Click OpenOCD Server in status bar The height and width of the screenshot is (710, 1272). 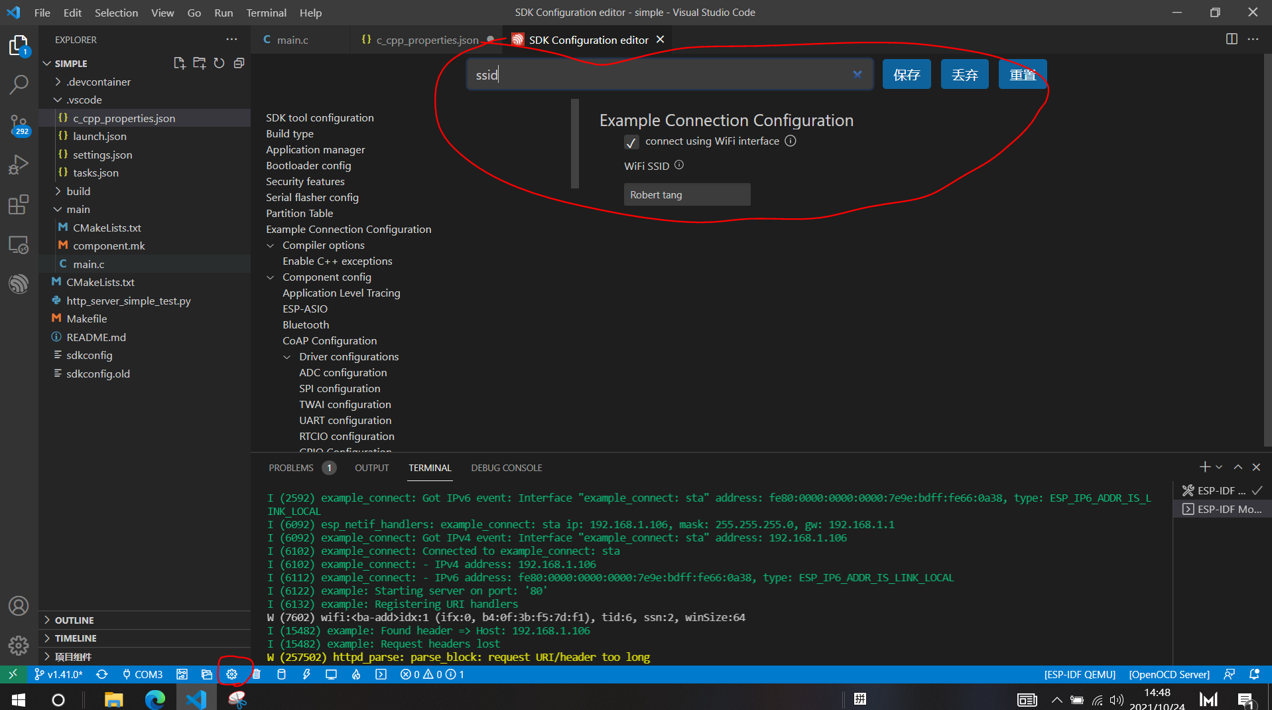coord(1169,674)
